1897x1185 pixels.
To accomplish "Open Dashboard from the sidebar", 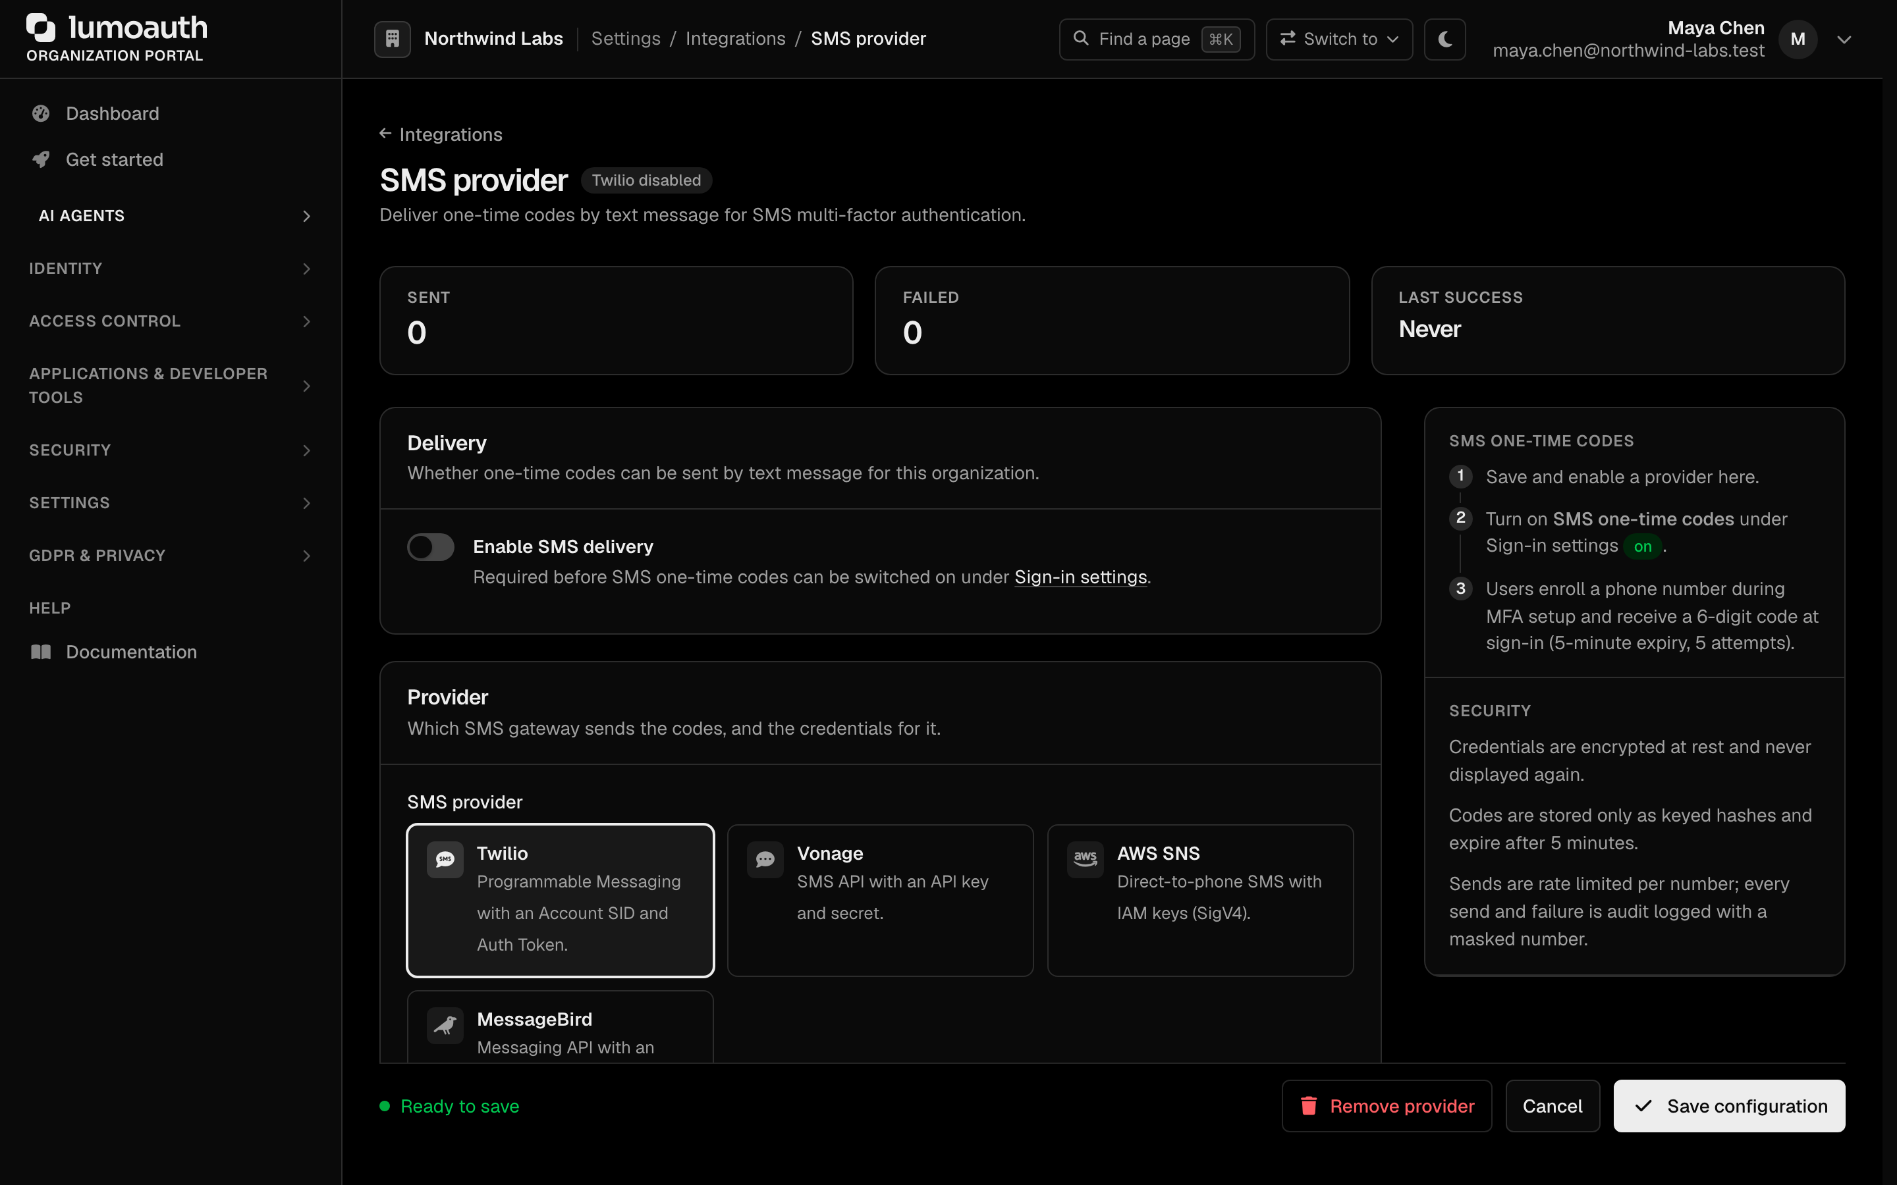I will [x=170, y=114].
